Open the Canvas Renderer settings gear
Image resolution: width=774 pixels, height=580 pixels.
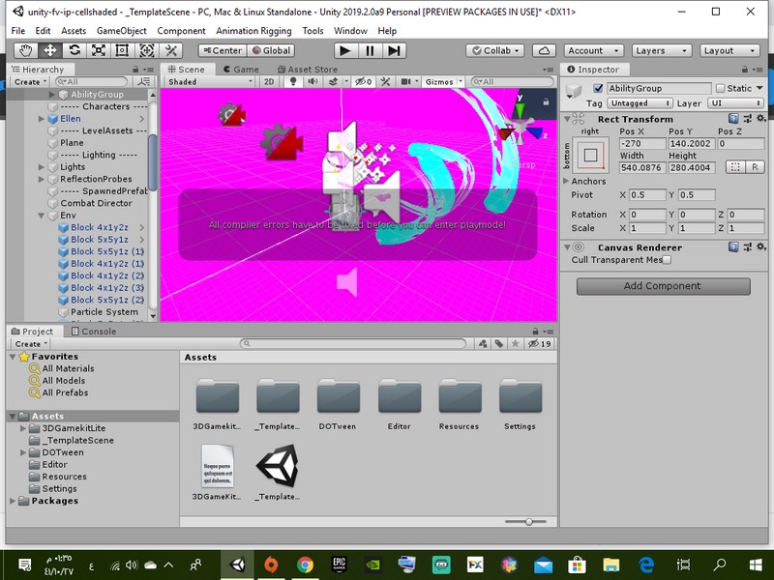tap(760, 246)
